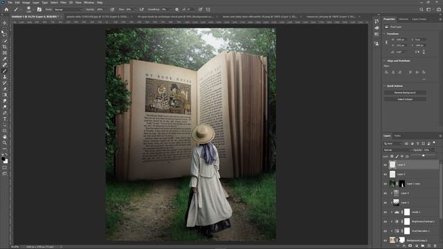The height and width of the screenshot is (249, 443).
Task: Toggle visibility of Layer 3
Action: [x=385, y=203]
